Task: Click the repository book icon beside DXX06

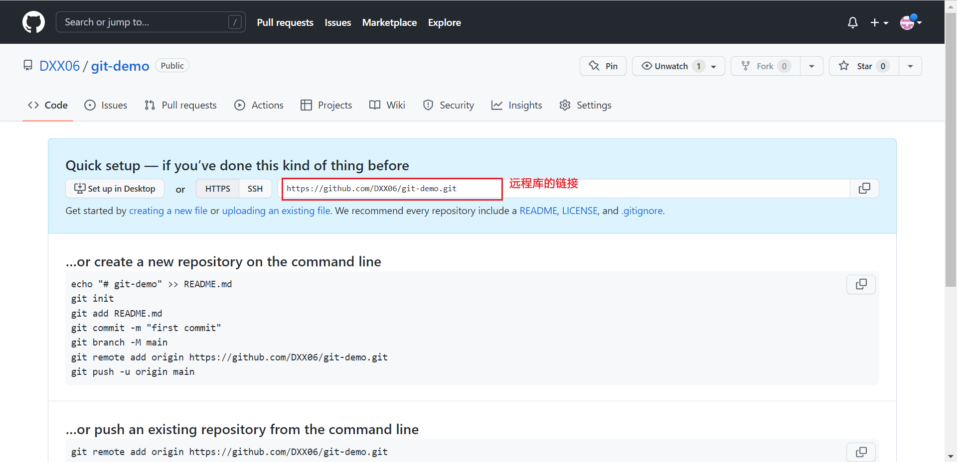Action: pyautogui.click(x=28, y=66)
